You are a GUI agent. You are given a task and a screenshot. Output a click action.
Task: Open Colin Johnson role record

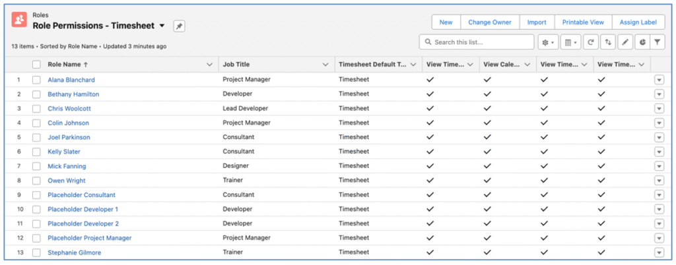click(68, 123)
